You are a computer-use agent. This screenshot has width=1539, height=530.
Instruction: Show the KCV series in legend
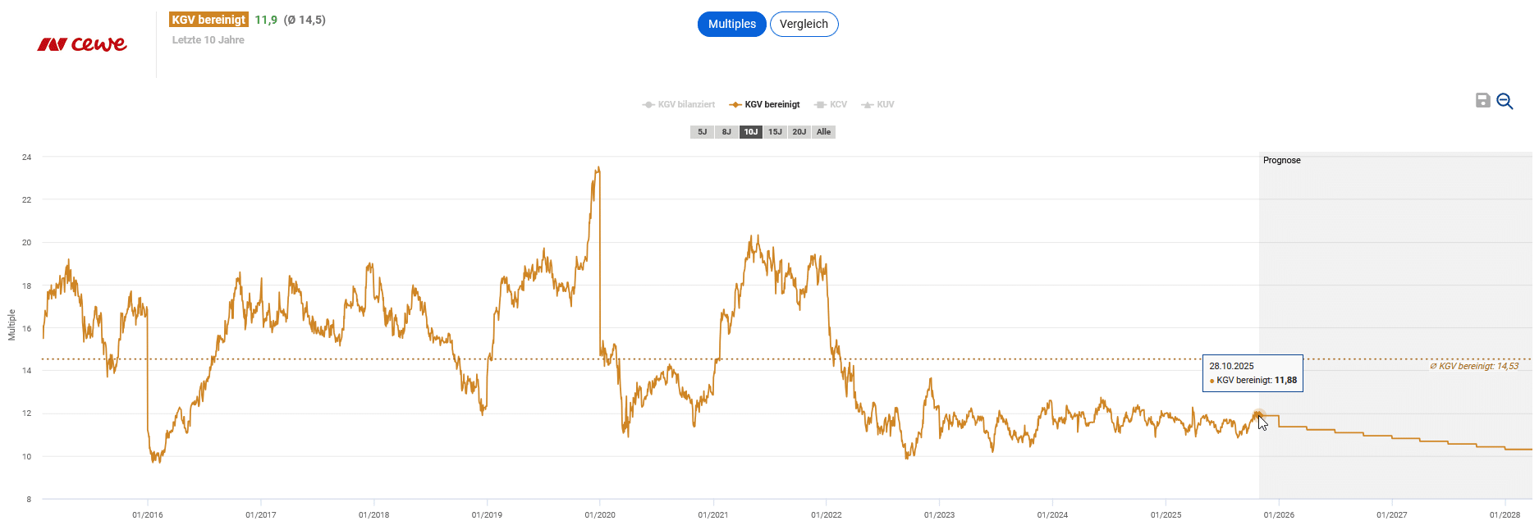coord(831,105)
